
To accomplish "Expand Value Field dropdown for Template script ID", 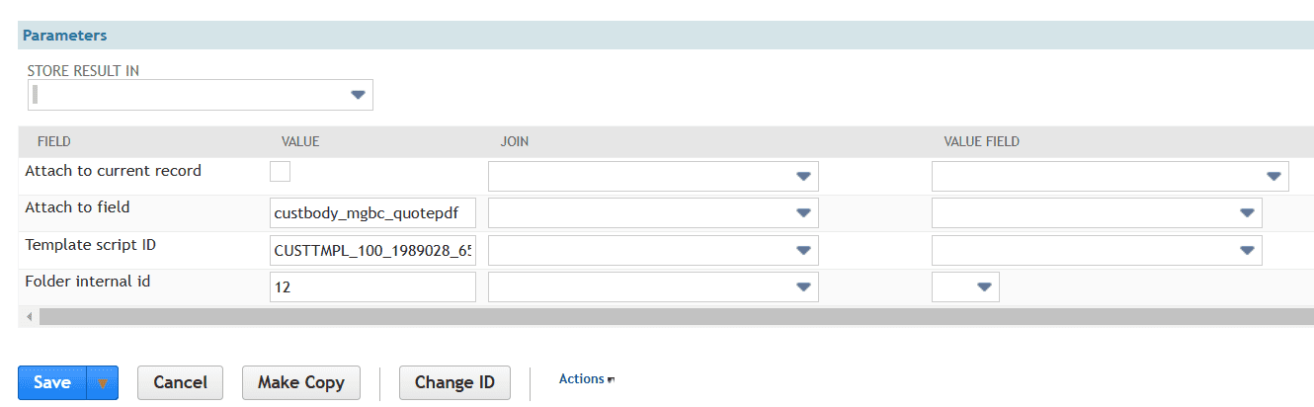I will 1246,250.
